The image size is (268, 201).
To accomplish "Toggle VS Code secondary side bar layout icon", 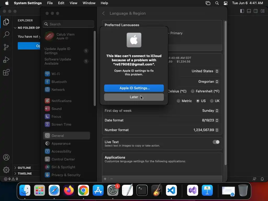I will 256,11.
